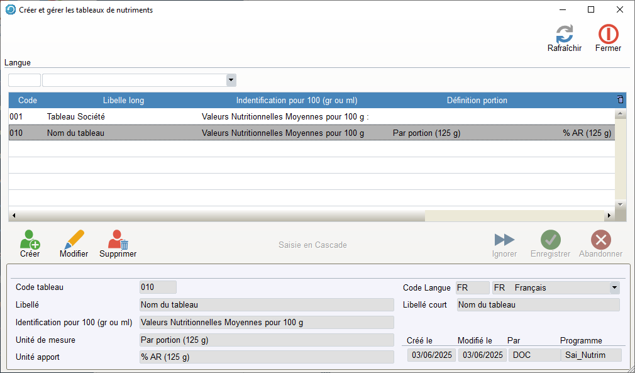Click the trash icon in table header
This screenshot has height=373, width=635.
[620, 100]
